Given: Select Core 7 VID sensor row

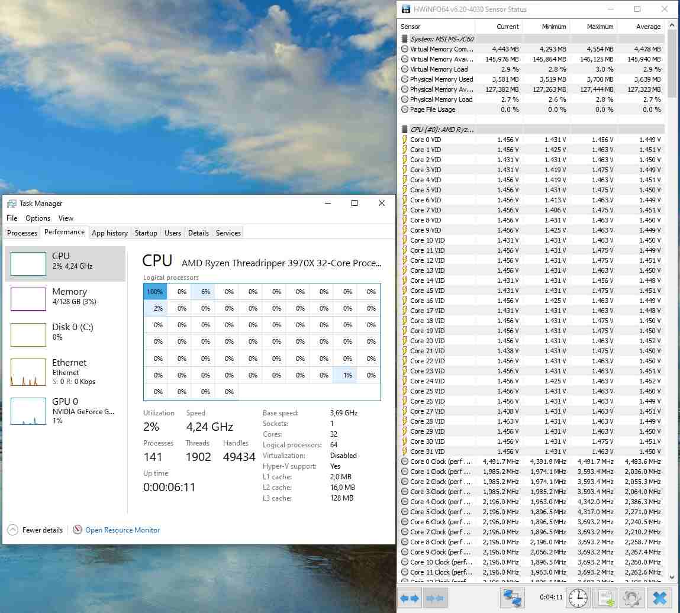Looking at the screenshot, I should 531,210.
